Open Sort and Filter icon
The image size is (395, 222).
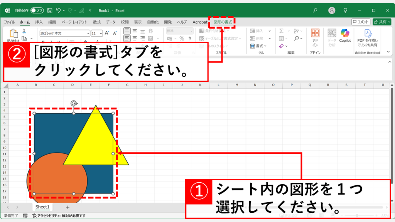tap(296, 31)
